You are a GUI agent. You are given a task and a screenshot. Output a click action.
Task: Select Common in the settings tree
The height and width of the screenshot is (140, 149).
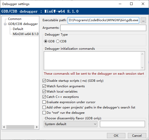click(15, 19)
